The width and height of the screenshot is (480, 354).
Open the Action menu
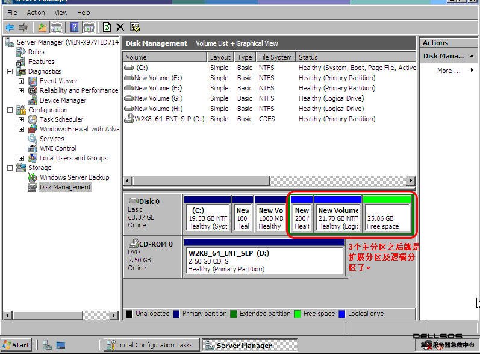(36, 13)
